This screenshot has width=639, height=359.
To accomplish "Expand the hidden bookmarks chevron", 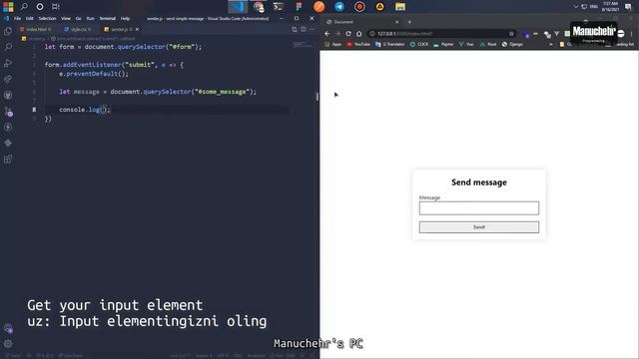I will tap(551, 44).
